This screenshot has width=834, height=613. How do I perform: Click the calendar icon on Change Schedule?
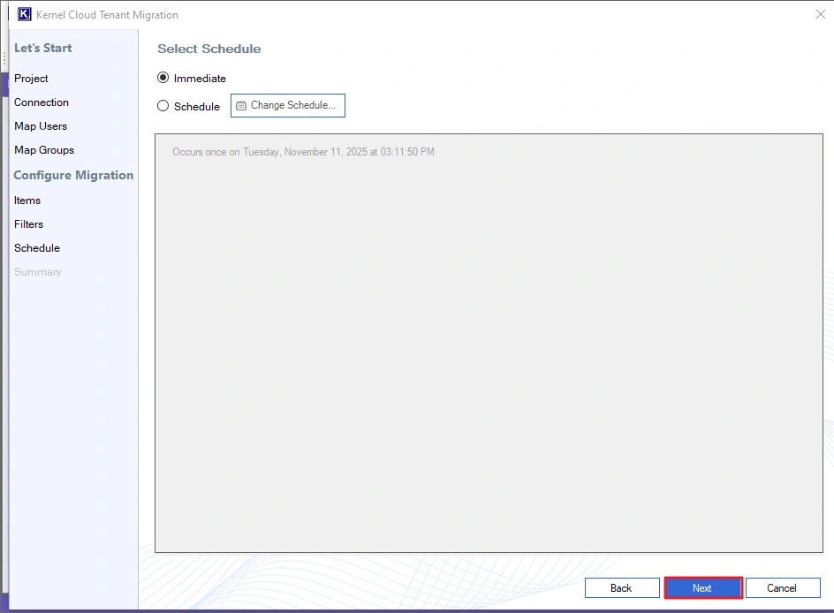pos(241,106)
